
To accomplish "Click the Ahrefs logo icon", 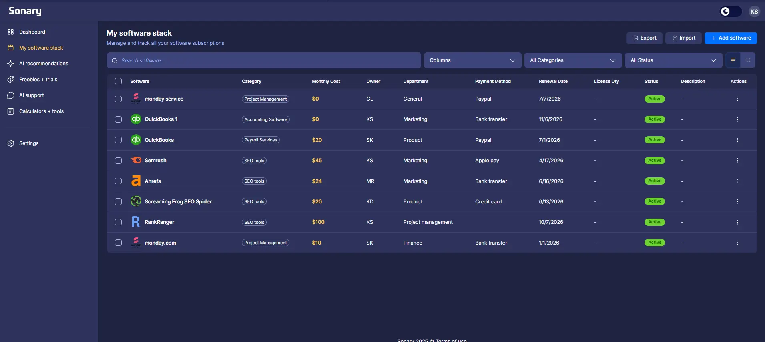I will 136,181.
